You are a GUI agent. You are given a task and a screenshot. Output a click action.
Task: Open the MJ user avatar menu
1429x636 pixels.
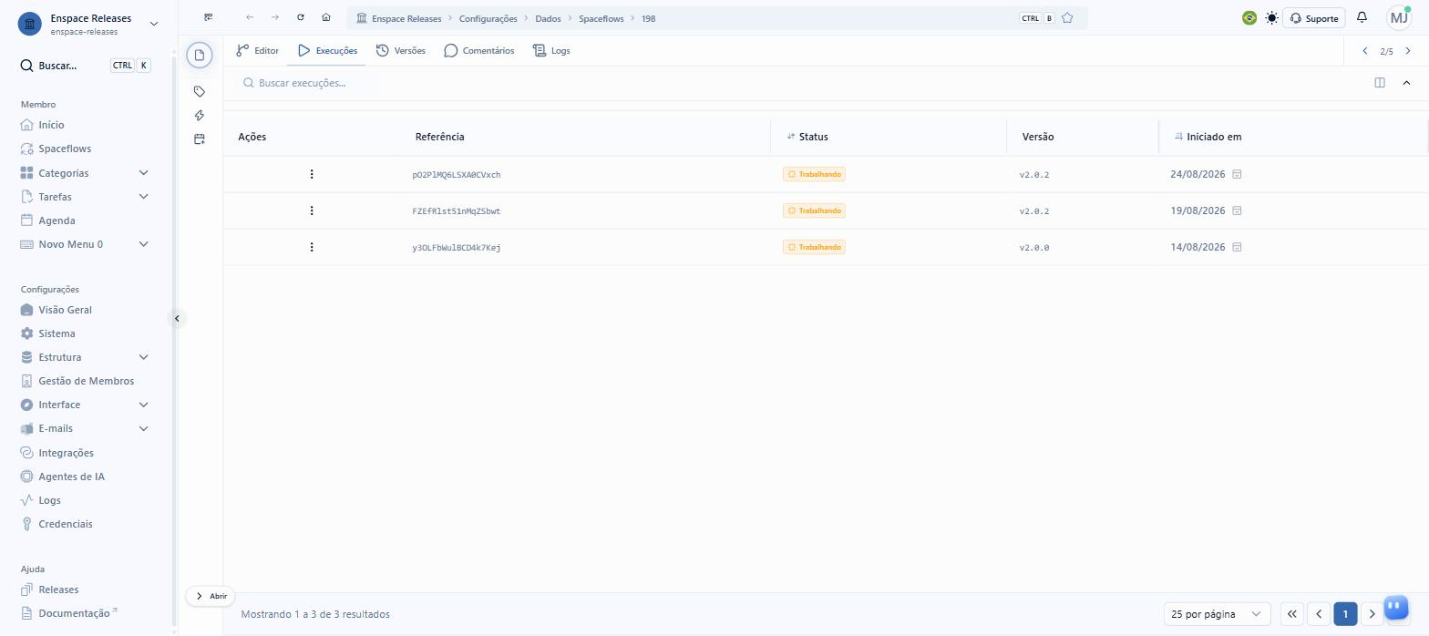point(1399,17)
